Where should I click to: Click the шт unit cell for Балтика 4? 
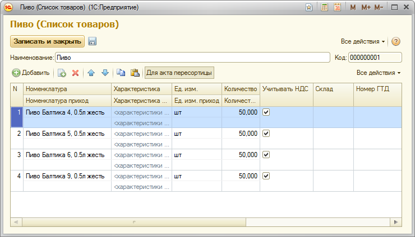[x=197, y=112]
